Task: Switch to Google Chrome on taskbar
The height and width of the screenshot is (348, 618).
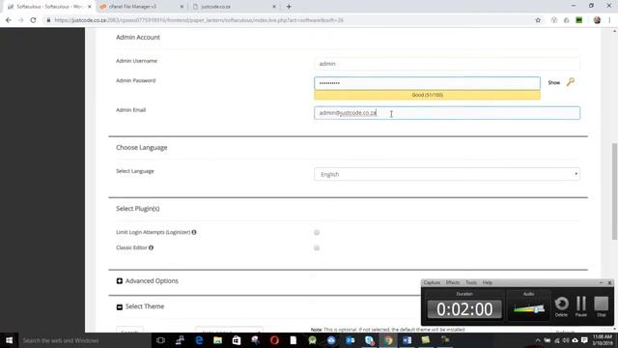Action: point(388,340)
